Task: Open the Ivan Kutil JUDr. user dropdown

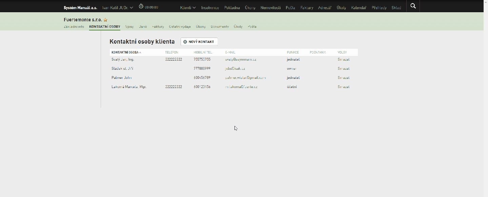Action: coord(118,7)
